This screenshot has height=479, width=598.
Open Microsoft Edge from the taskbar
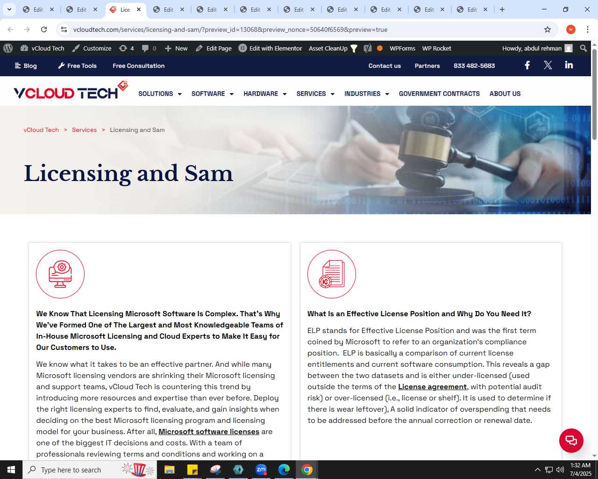point(284,470)
